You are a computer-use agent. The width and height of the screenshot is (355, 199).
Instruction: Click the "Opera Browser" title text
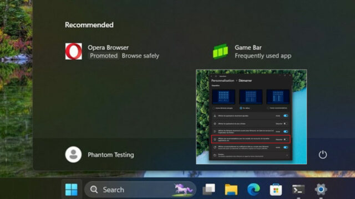108,48
